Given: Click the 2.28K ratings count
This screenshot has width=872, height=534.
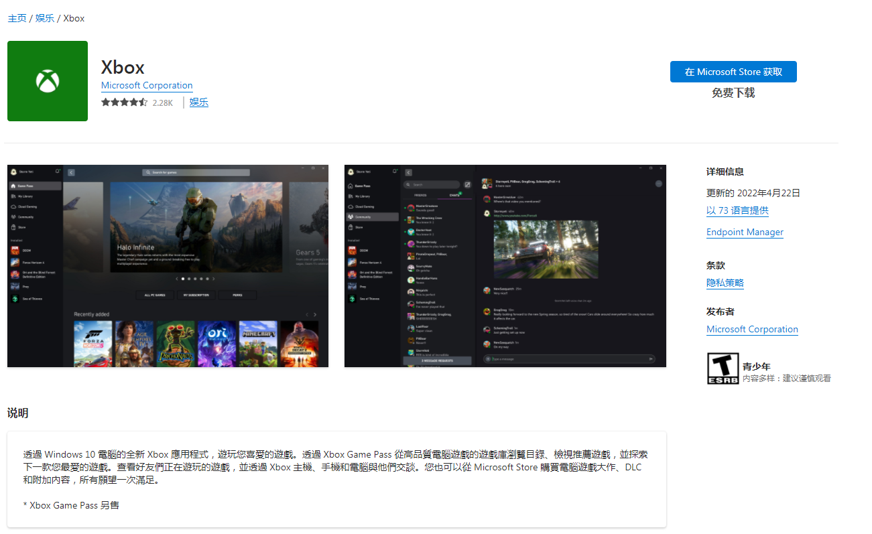Looking at the screenshot, I should [x=163, y=103].
